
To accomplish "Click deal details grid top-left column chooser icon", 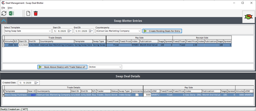I will (x=3, y=91).
